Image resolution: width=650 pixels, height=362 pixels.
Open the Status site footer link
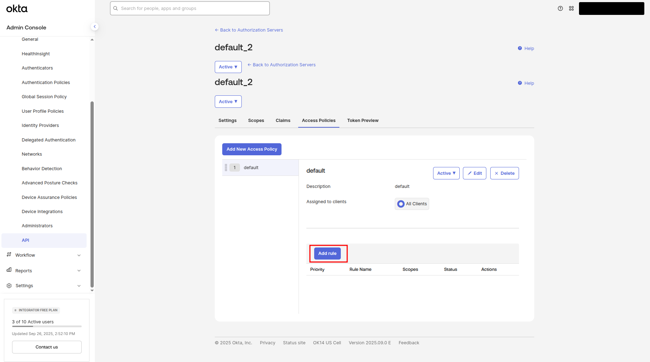[x=294, y=343]
